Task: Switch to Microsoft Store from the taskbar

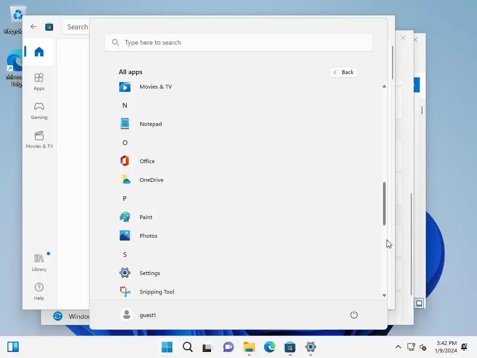Action: click(x=290, y=347)
